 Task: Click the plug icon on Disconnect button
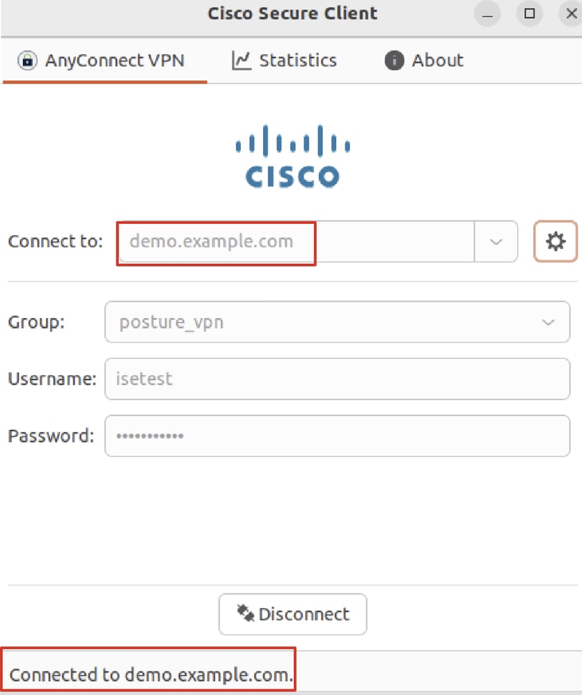click(x=245, y=614)
